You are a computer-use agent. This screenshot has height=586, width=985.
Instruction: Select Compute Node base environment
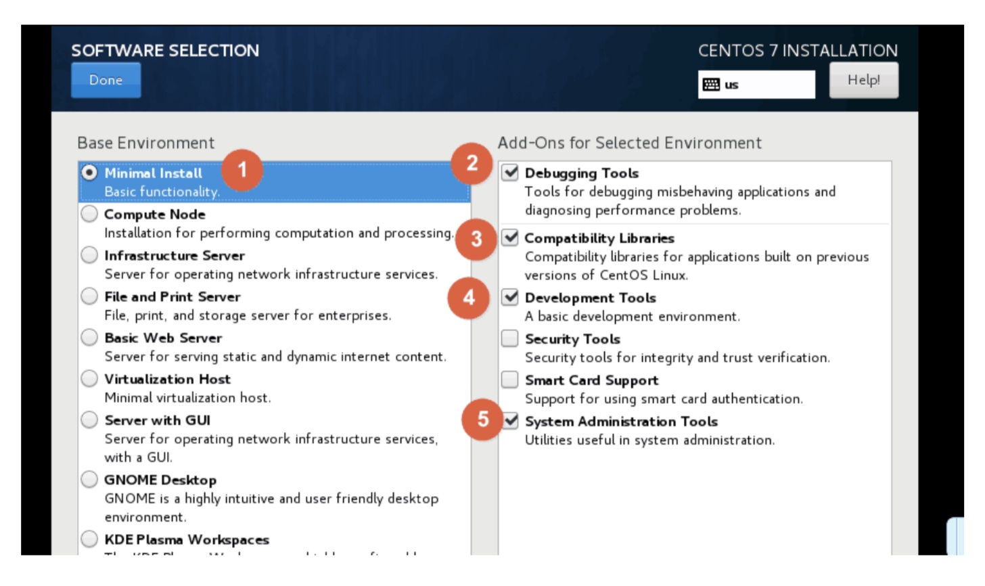click(x=89, y=215)
